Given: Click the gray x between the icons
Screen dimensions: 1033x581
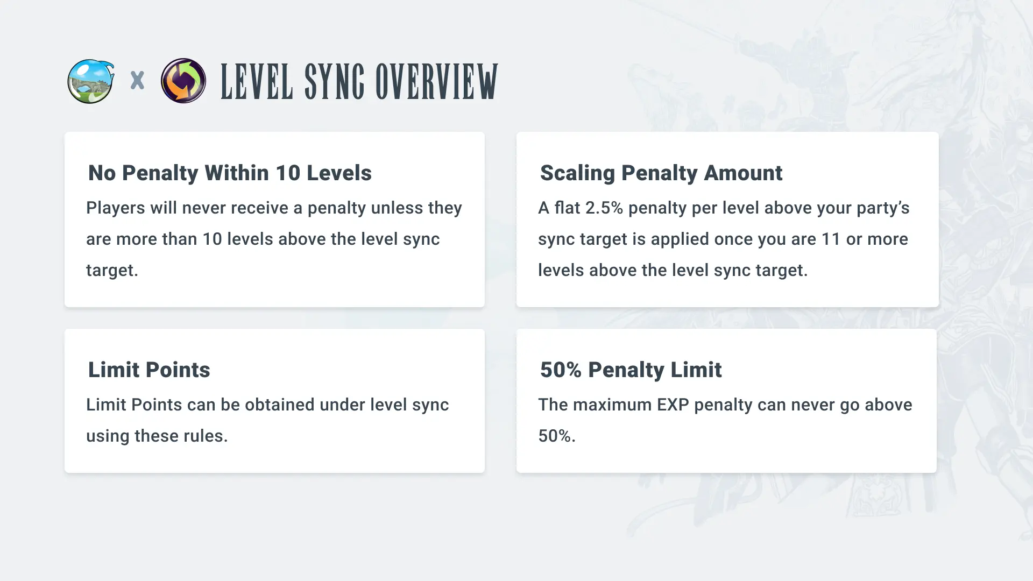Looking at the screenshot, I should pyautogui.click(x=138, y=81).
